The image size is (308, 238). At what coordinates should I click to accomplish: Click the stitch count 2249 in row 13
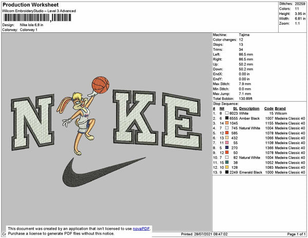pyautogui.click(x=234, y=172)
